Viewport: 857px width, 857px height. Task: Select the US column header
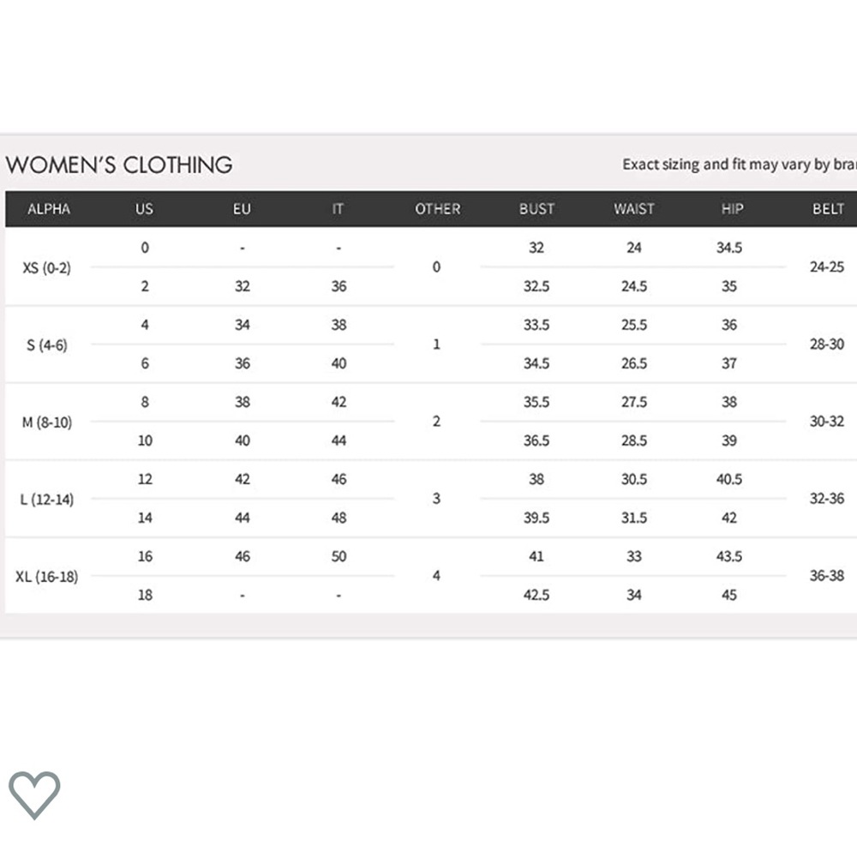tap(144, 209)
